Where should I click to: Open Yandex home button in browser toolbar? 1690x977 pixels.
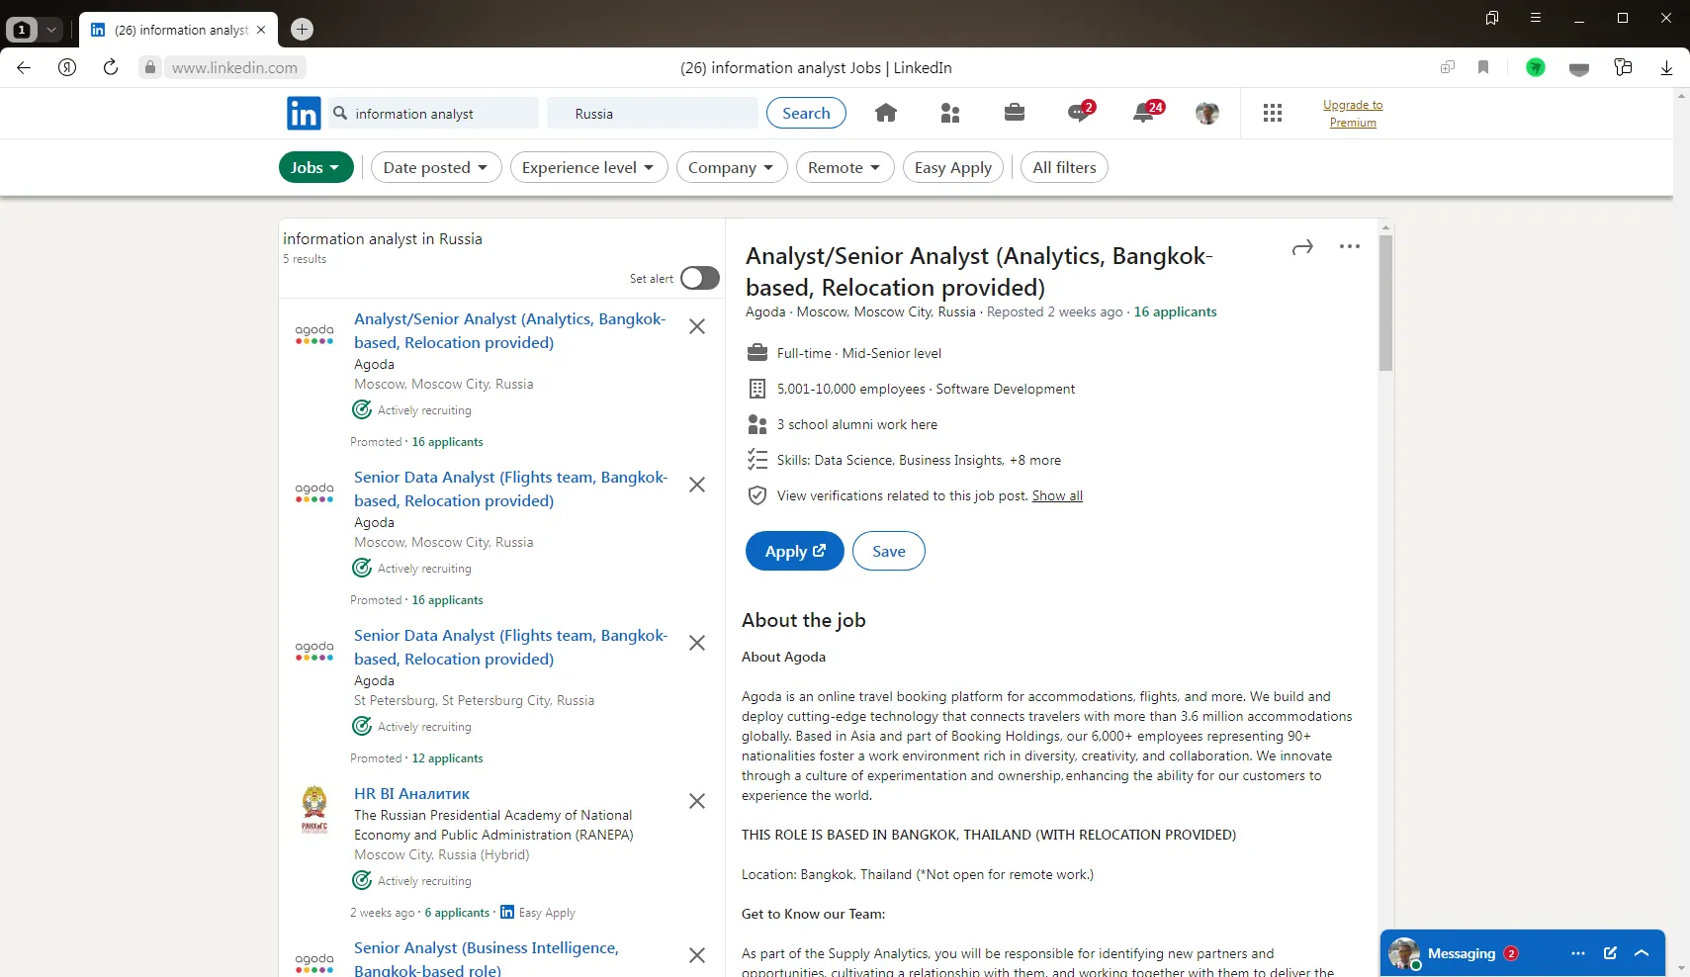click(x=67, y=67)
